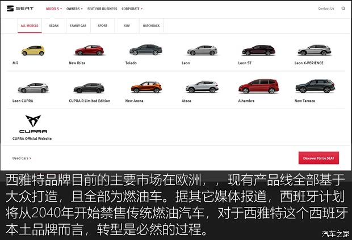
Task: Open the search magnifier icon
Action: (343, 9)
